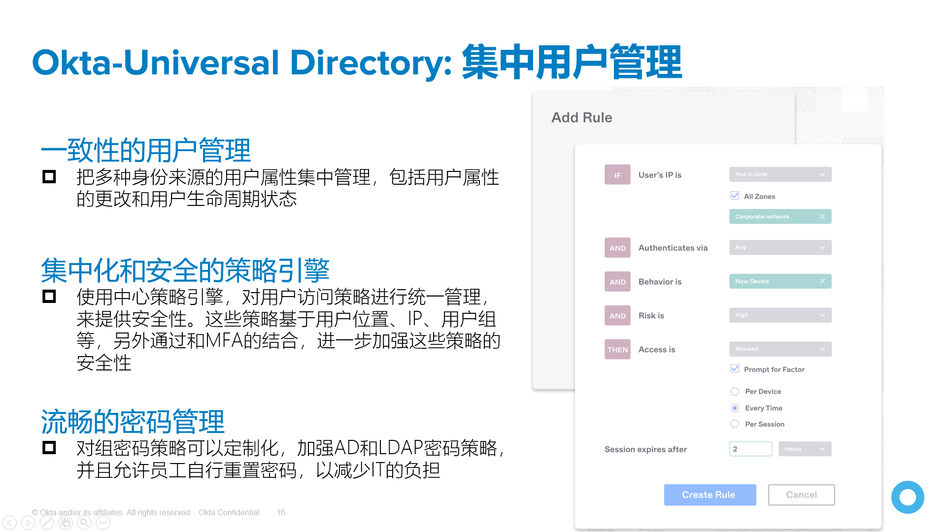Click the AND badge beside Risk is
The image size is (946, 532).
pos(617,316)
